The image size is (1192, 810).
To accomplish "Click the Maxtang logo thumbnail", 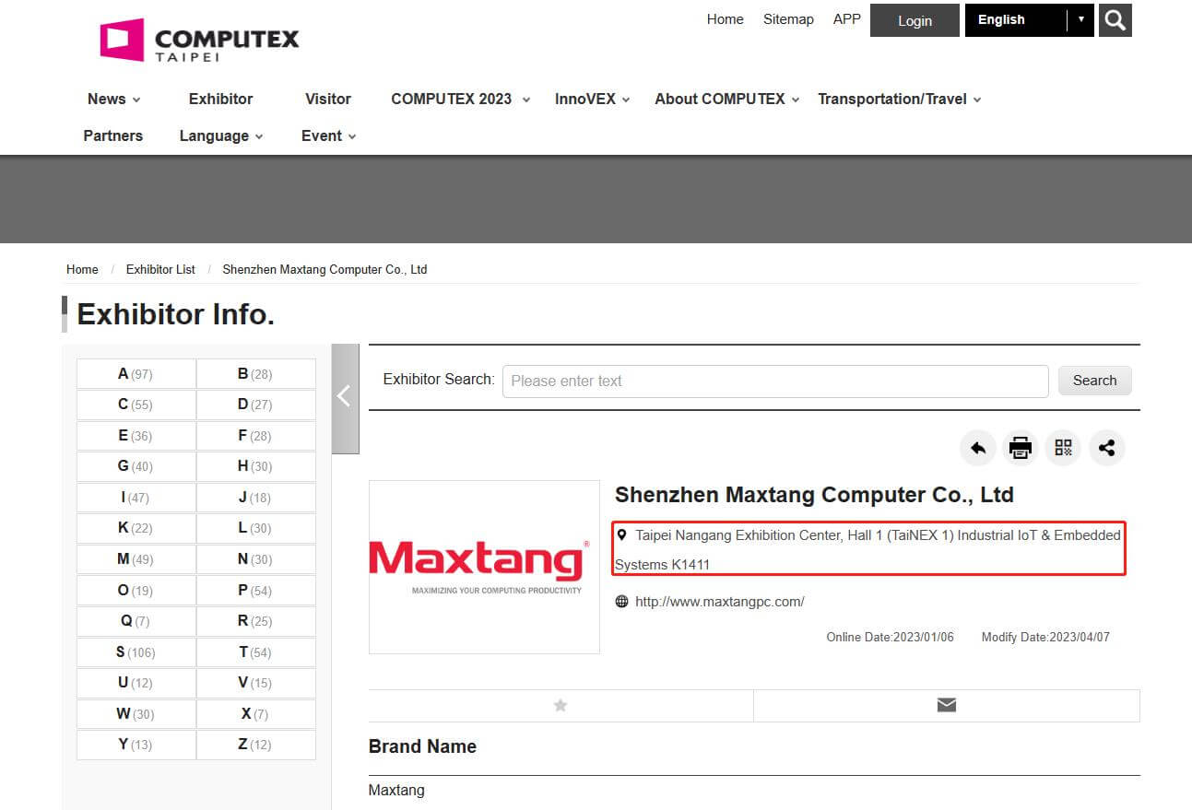I will [484, 567].
